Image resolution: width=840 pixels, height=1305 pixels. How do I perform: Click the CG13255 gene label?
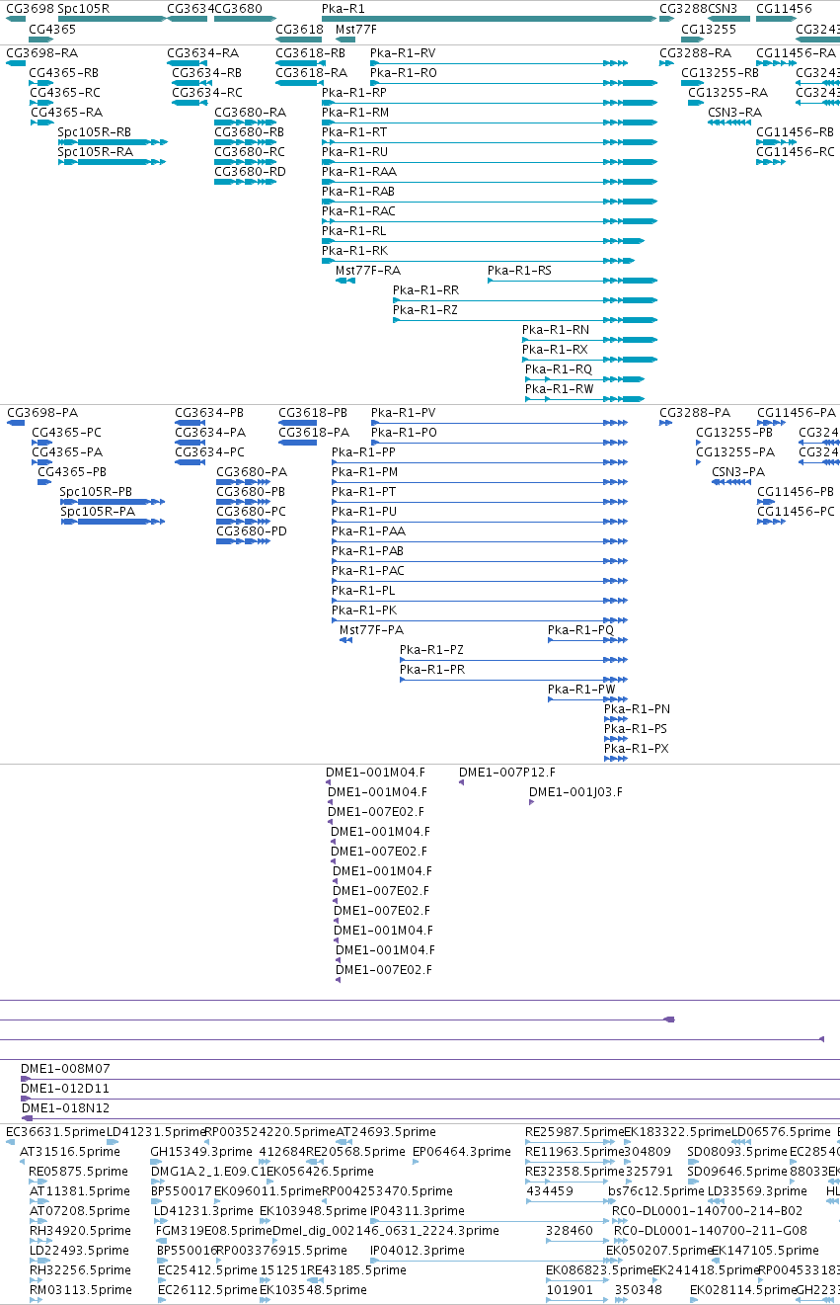click(x=709, y=29)
